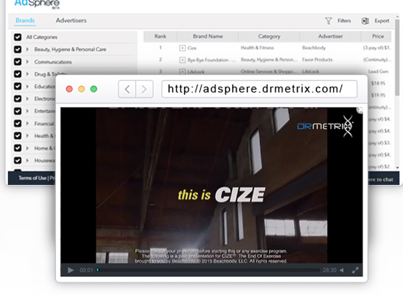Switch to the Advertisers tab

(x=71, y=21)
